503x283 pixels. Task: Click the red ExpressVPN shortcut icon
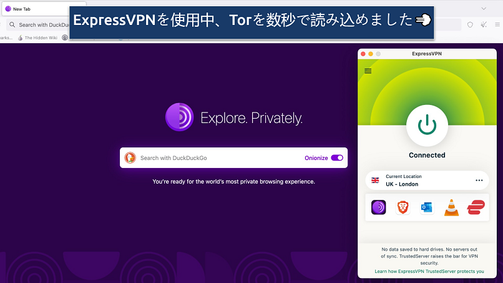[476, 207]
